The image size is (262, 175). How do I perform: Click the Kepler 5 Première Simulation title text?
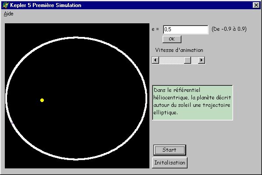(46, 5)
